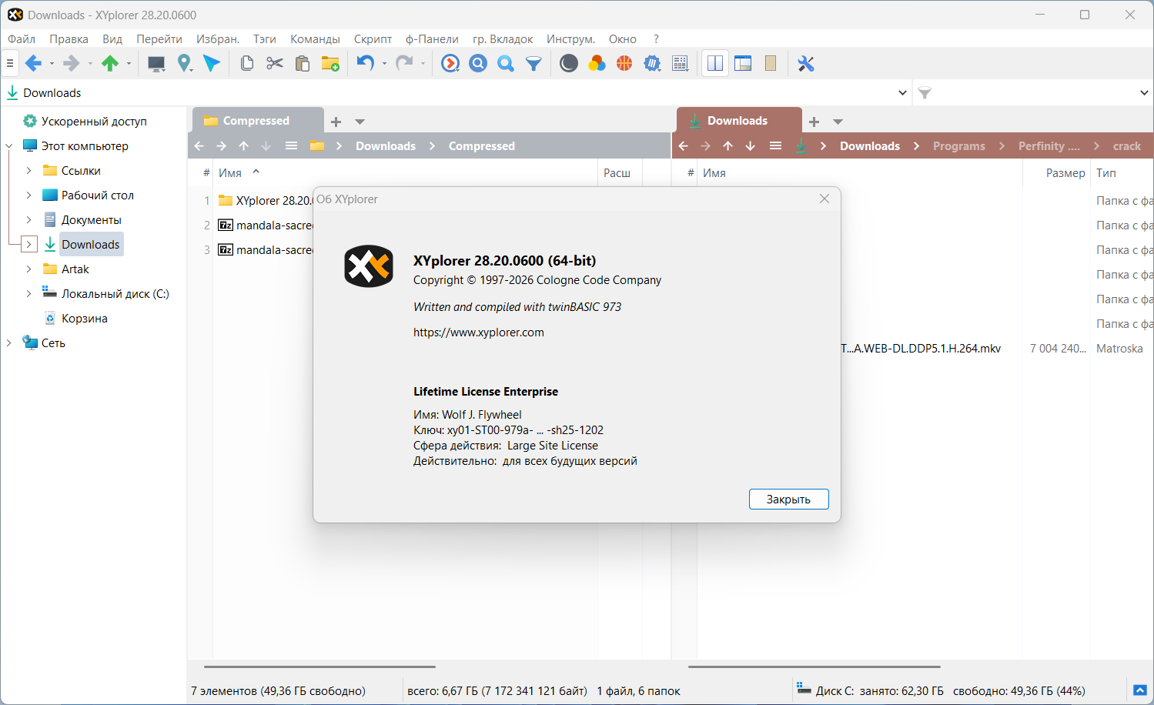The height and width of the screenshot is (705, 1154).
Task: Sort by Размер column header
Action: [x=1065, y=173]
